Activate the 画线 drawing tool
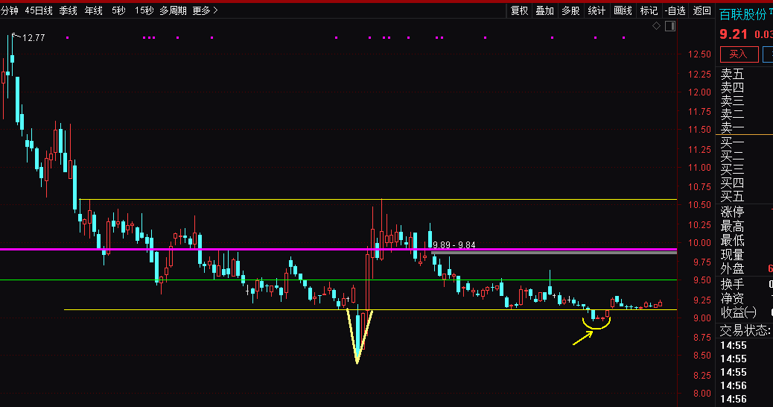This screenshot has width=773, height=407. (623, 10)
